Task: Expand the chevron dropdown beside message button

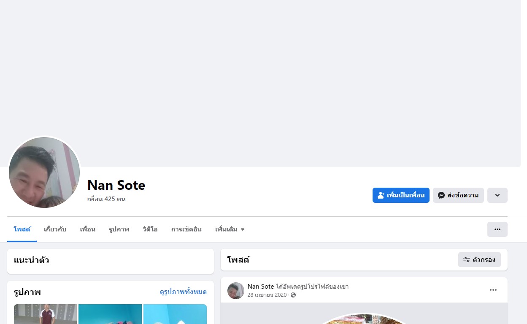Action: [497, 195]
